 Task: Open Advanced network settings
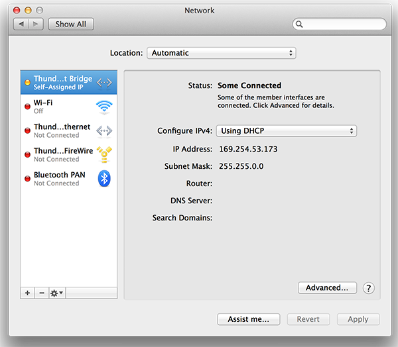[x=327, y=287]
